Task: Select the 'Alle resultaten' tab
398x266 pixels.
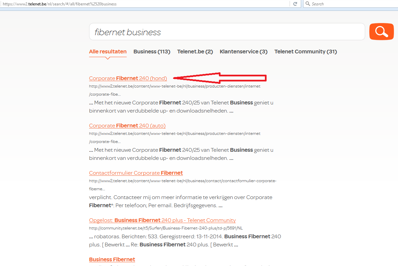Action: click(x=108, y=52)
